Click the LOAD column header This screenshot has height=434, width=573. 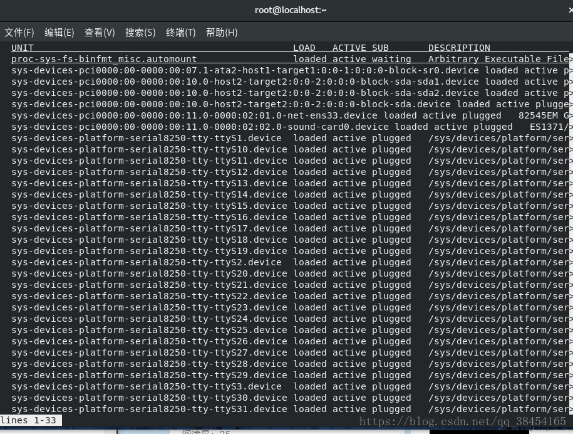pyautogui.click(x=304, y=48)
